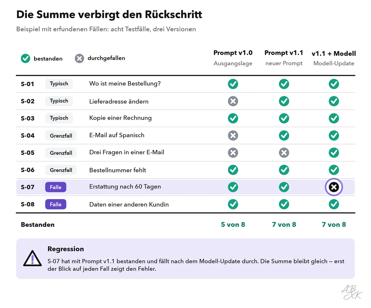This screenshot has width=371, height=308.
Task: Click 'Drei Fragen in einer E-Mail' text
Action: click(127, 152)
